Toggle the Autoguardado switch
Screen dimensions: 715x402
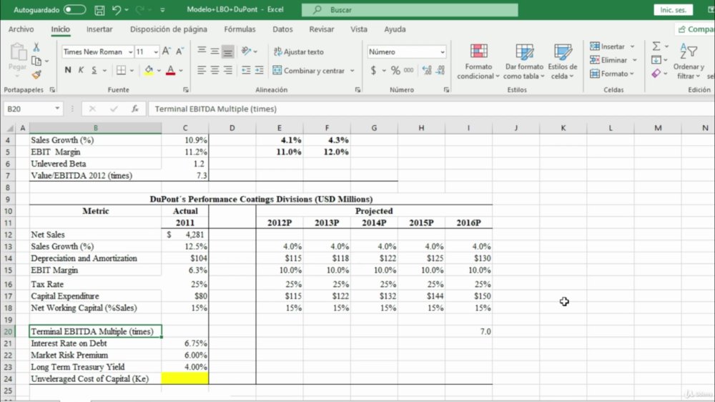point(74,9)
